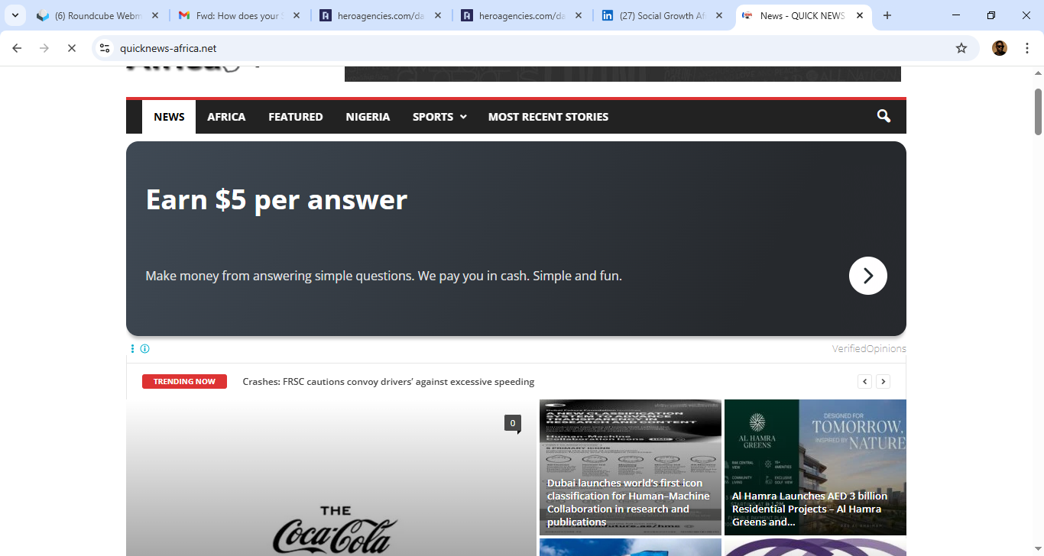The image size is (1044, 556).
Task: Stop loading the page
Action: coord(71,48)
